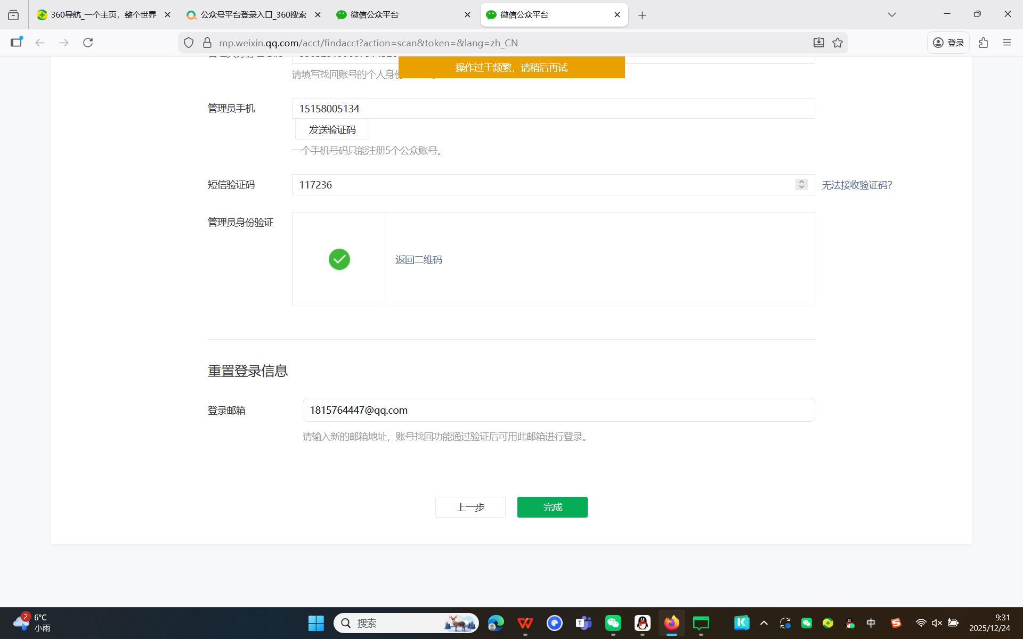
Task: Toggle battery saver in system tray
Action: coord(953,623)
